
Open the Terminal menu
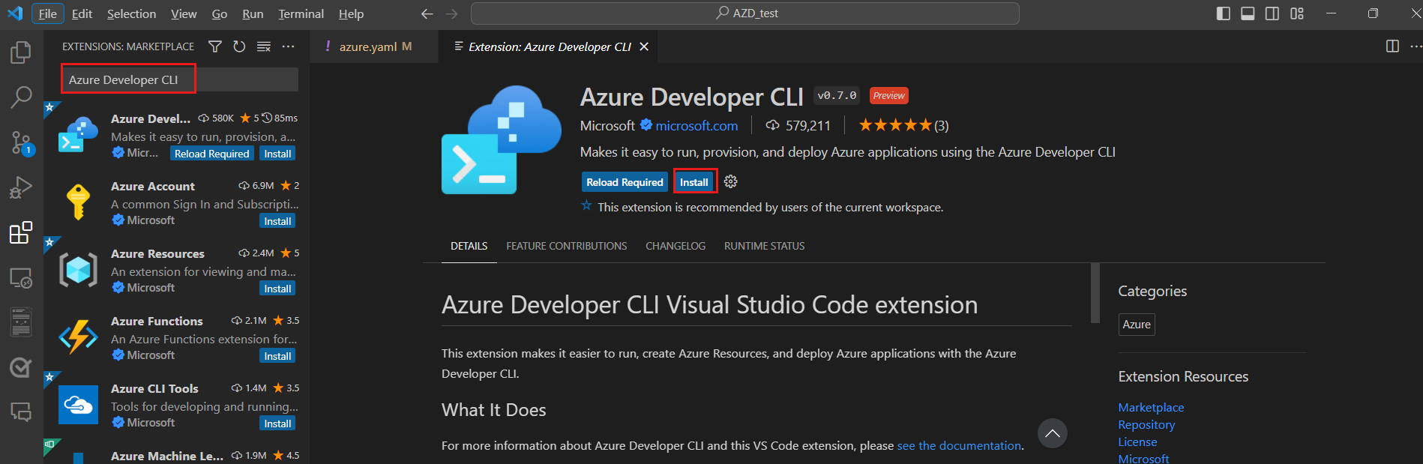coord(301,13)
